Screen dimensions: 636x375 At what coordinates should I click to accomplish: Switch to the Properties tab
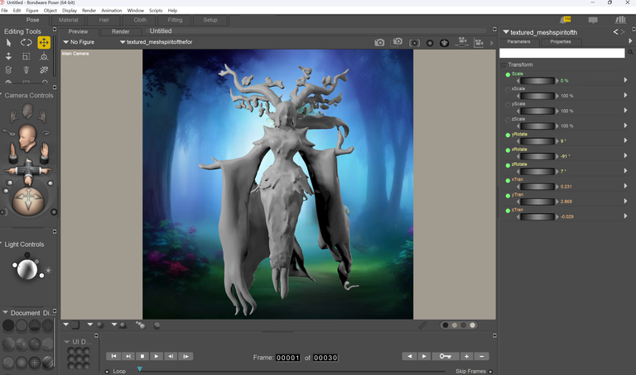click(x=561, y=41)
